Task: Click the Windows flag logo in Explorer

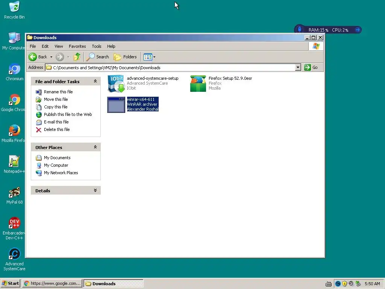Action: 316,46
